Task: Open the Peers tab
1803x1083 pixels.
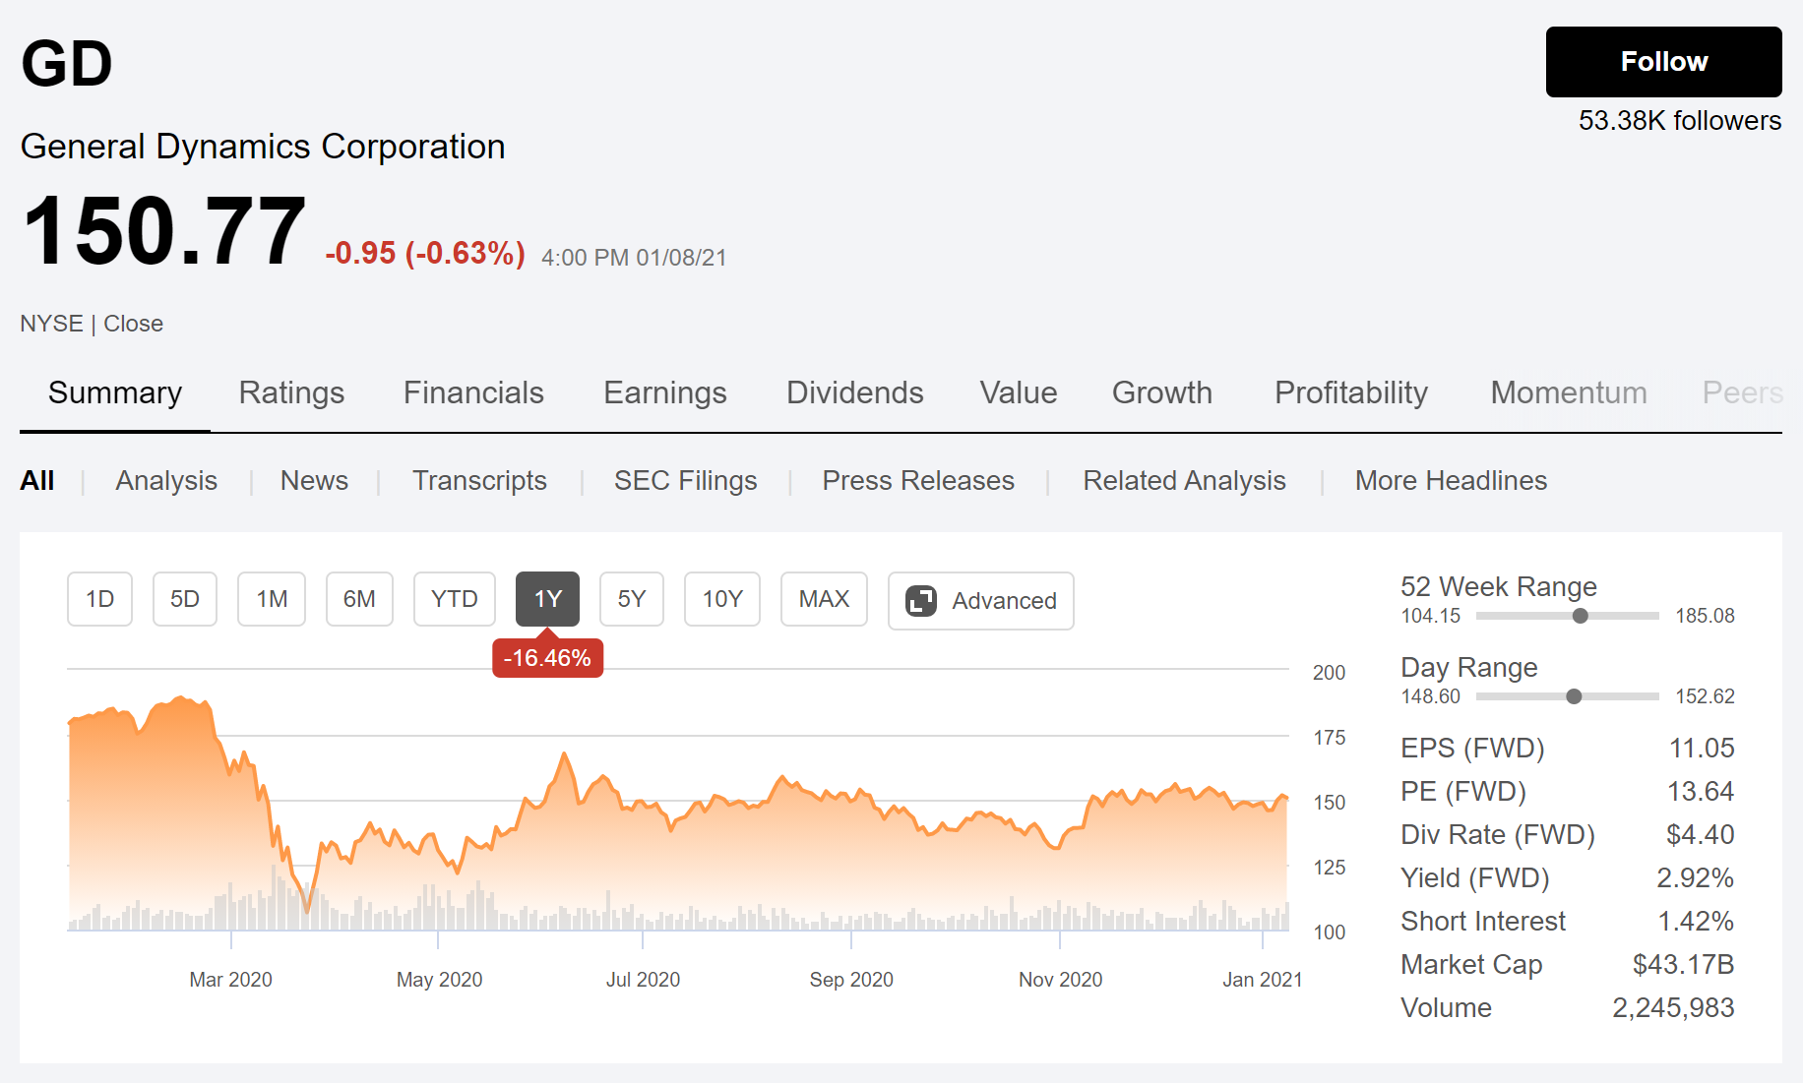Action: pyautogui.click(x=1742, y=392)
